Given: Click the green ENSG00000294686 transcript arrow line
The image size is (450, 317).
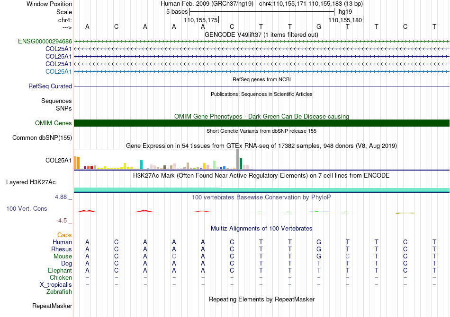Looking at the screenshot, I should [x=261, y=42].
